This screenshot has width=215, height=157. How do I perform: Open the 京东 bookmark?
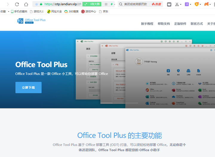pyautogui.click(x=104, y=12)
